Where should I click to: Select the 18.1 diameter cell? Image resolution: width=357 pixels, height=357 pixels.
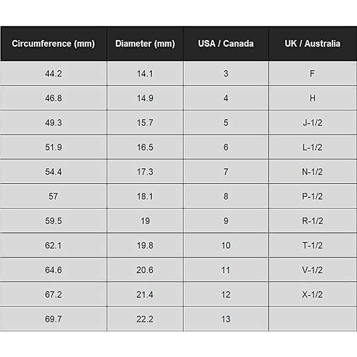pos(145,196)
